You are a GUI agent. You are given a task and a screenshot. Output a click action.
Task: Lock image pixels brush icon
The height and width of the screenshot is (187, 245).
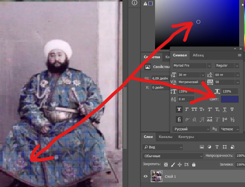click(173, 165)
